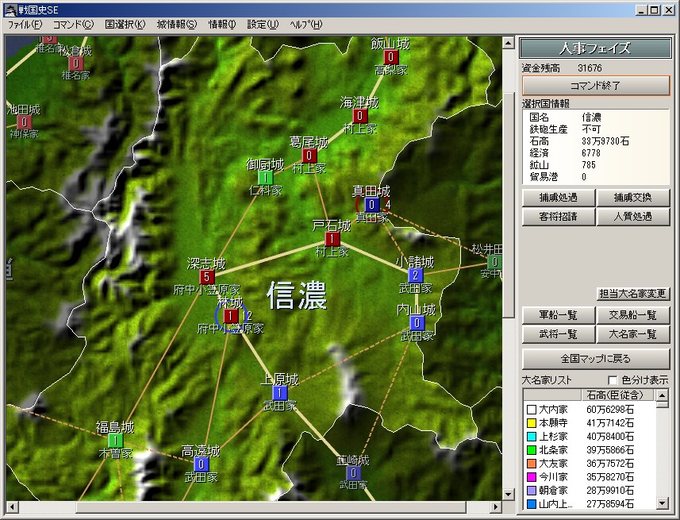Click the yellow 本願寺 color swatch

[x=532, y=423]
